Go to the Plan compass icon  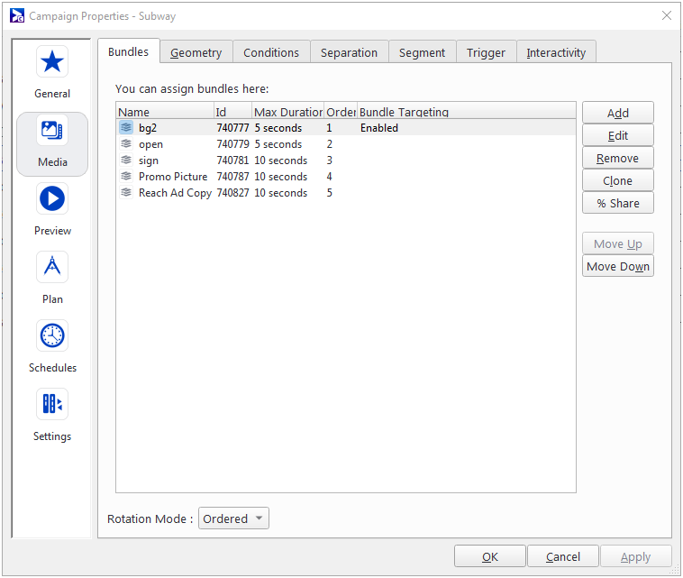(52, 268)
